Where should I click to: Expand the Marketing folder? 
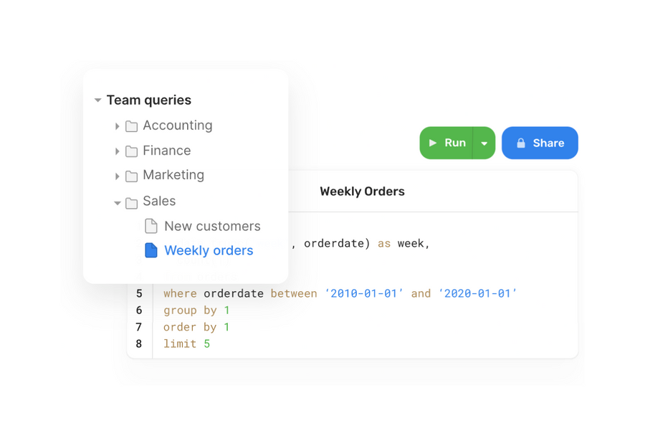click(118, 176)
